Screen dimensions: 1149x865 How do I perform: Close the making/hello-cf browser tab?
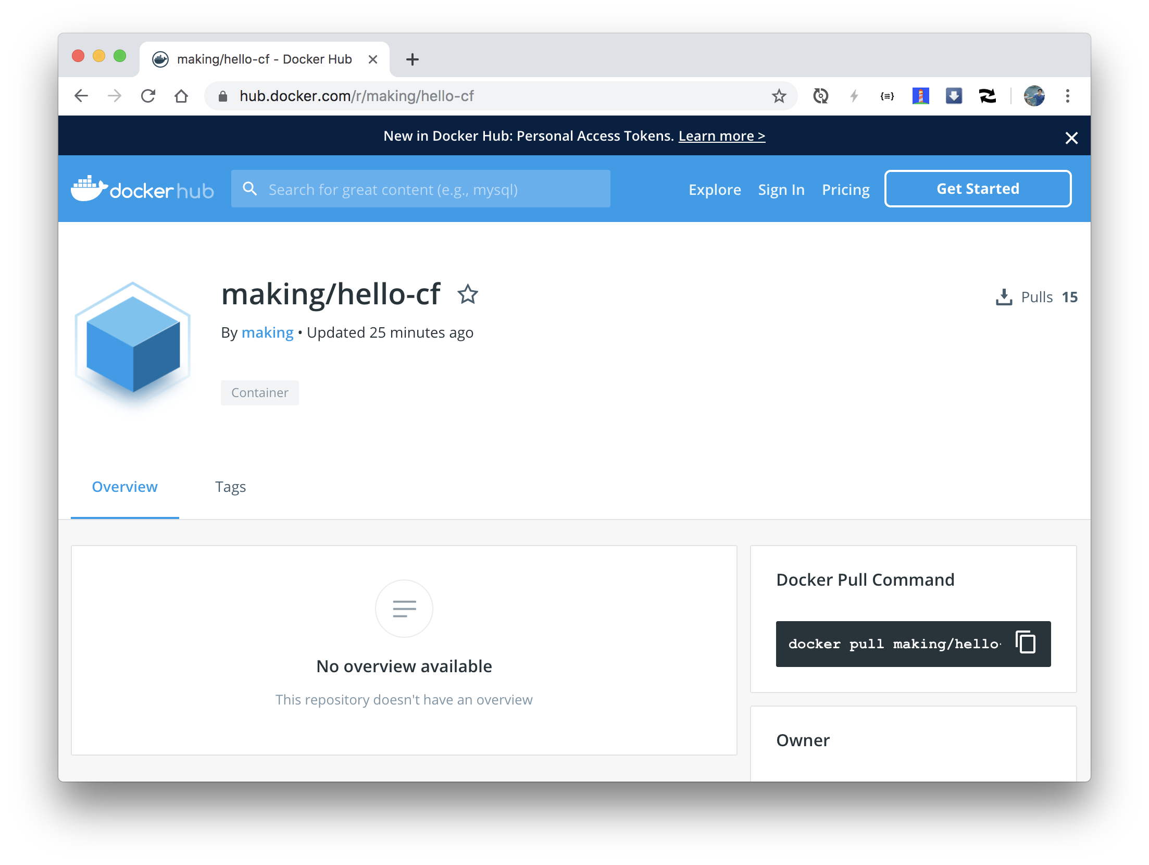point(373,59)
